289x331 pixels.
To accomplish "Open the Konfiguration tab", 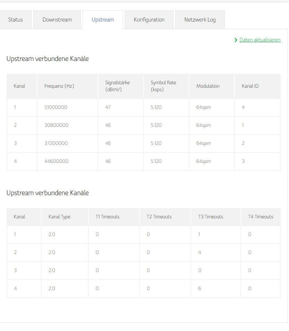I will tap(149, 20).
